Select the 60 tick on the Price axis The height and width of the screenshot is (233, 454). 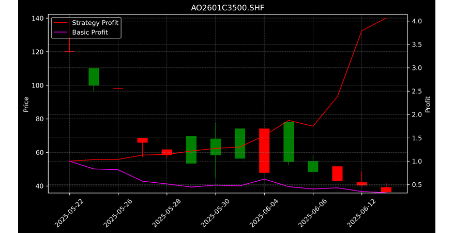tap(40, 152)
